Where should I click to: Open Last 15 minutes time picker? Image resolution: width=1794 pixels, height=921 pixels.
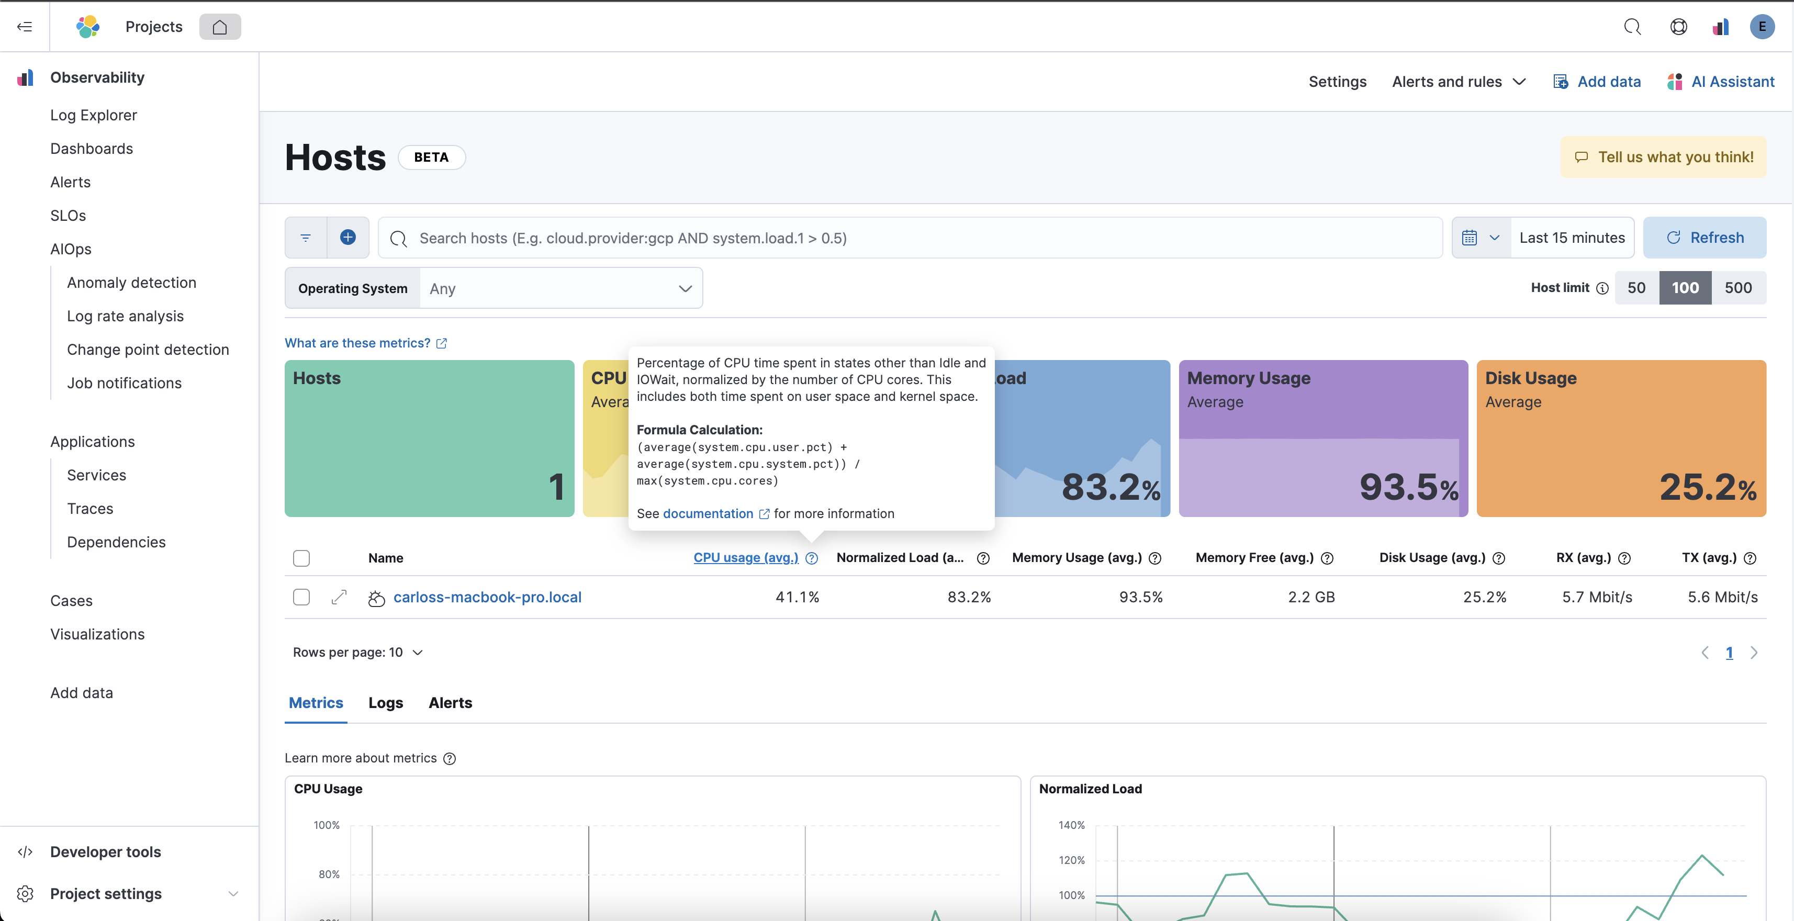coord(1572,238)
